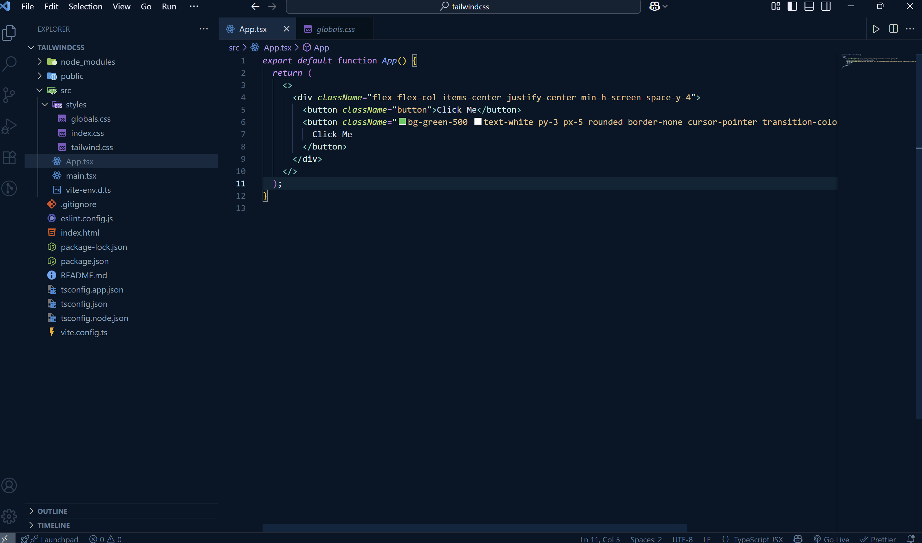Click the Copilot icon in title bar

(x=654, y=6)
